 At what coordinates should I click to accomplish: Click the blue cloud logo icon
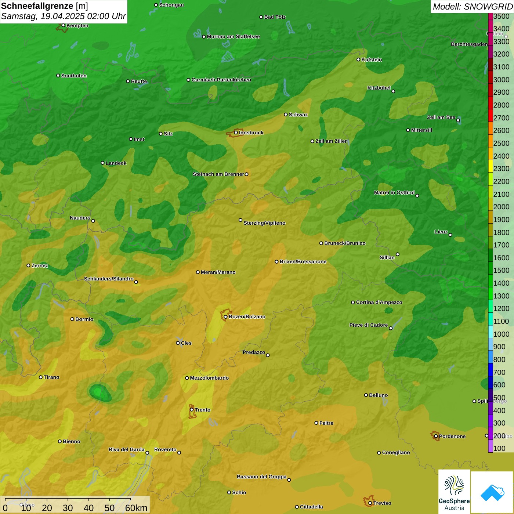coord(492,492)
